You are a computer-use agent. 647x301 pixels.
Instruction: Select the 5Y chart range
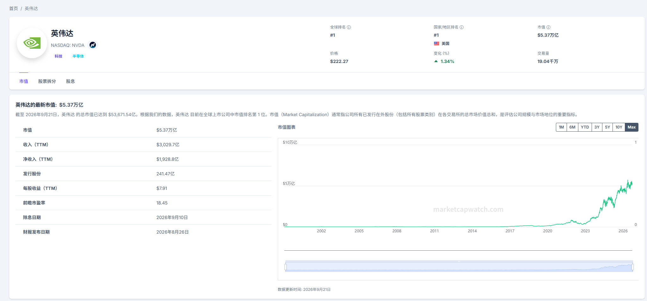pyautogui.click(x=607, y=127)
